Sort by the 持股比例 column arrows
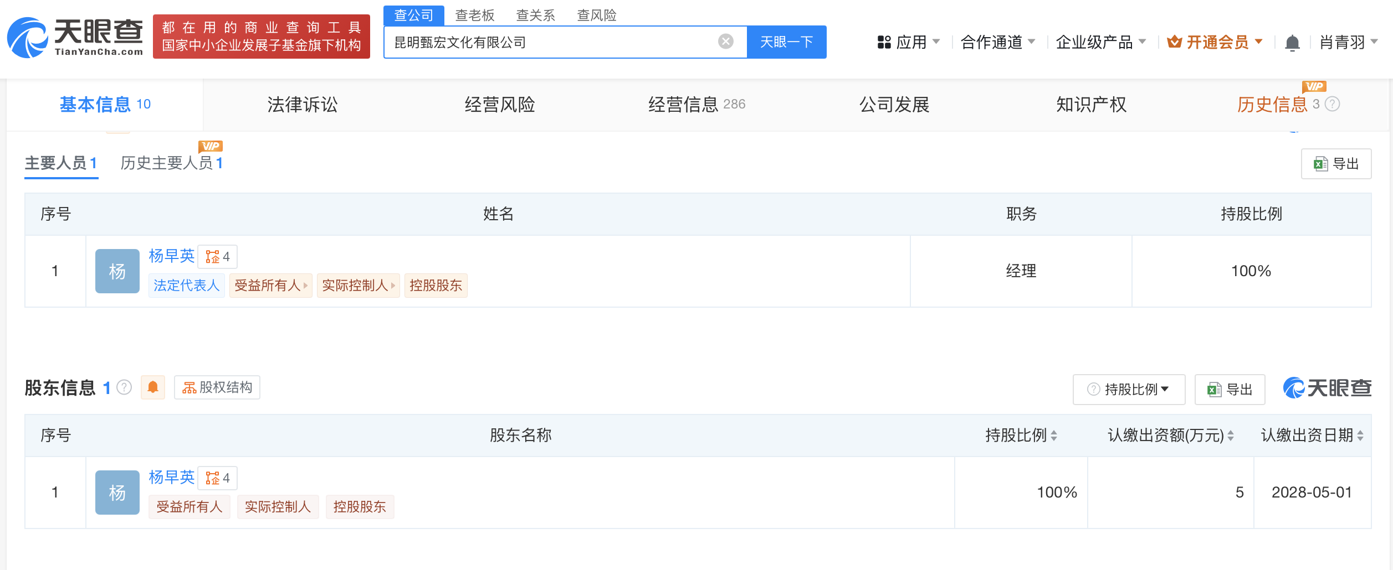 pyautogui.click(x=1054, y=436)
